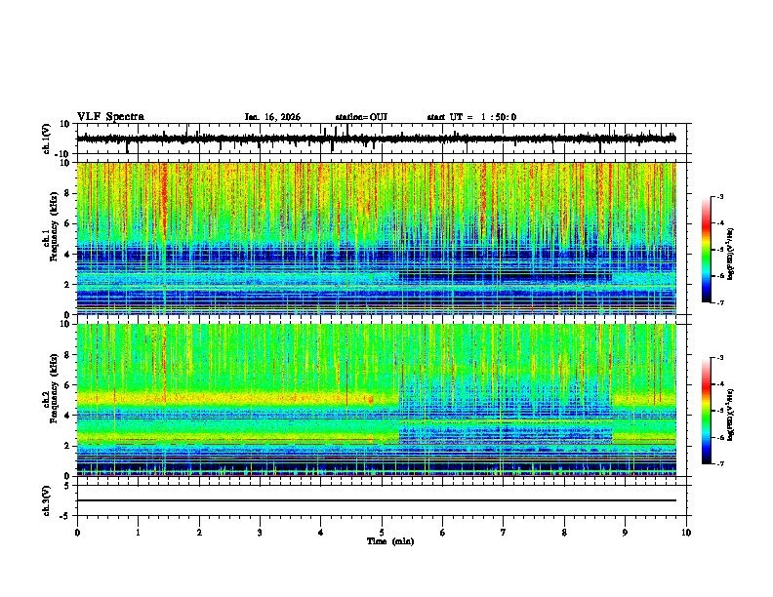Click the "4" kHz tick on ch.1 spectrogram
This screenshot has width=773, height=597.
pyautogui.click(x=67, y=255)
